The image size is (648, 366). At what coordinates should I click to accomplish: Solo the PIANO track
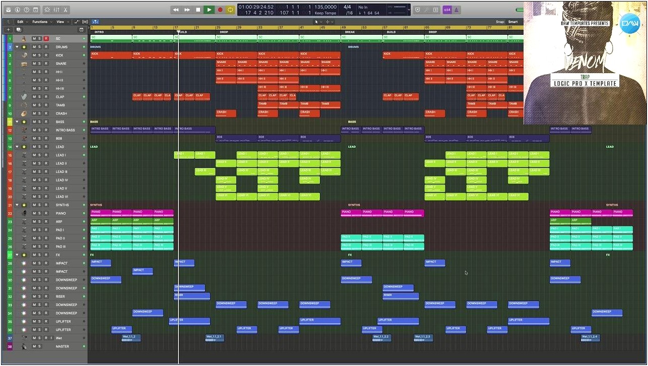click(40, 213)
